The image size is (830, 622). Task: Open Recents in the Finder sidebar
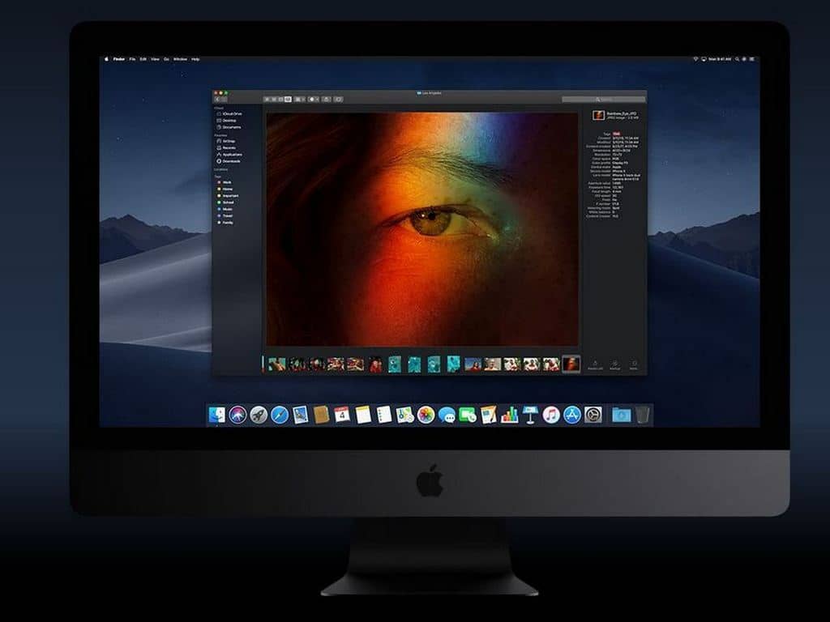click(x=225, y=148)
